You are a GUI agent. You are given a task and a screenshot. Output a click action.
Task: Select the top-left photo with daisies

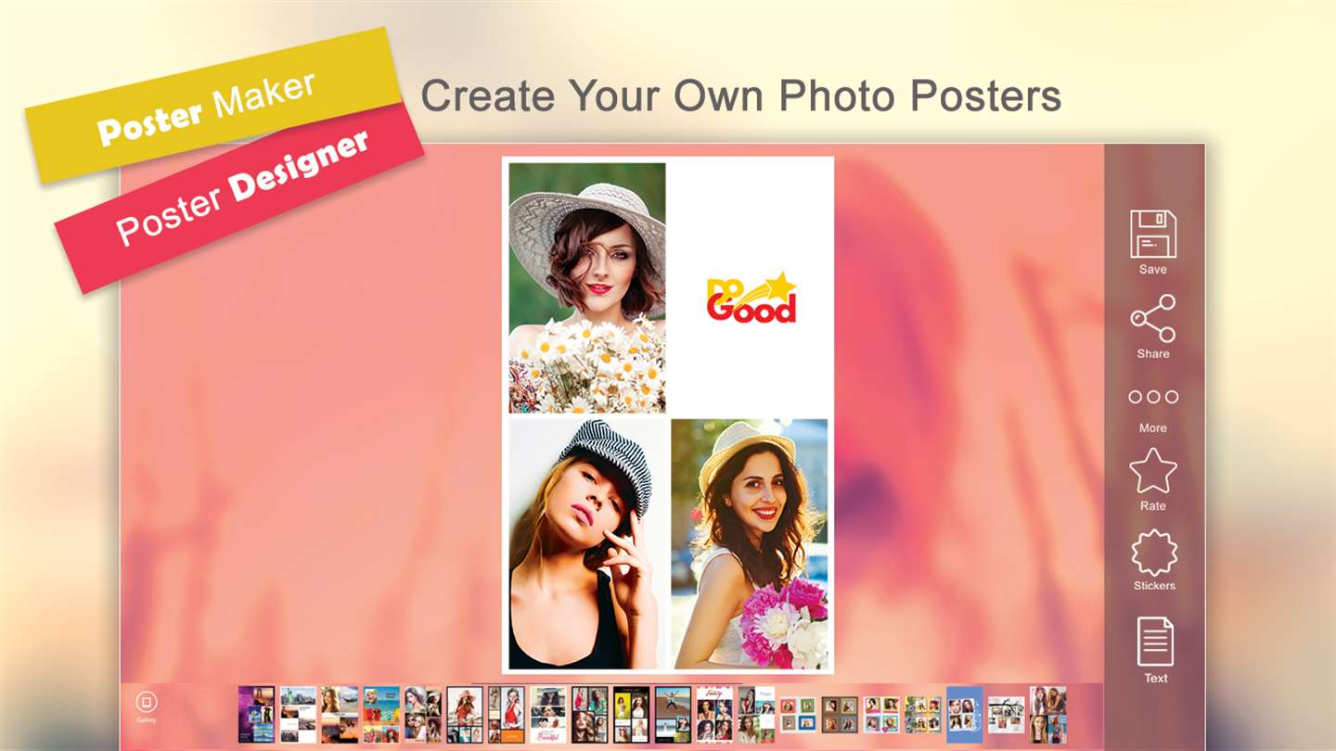587,287
